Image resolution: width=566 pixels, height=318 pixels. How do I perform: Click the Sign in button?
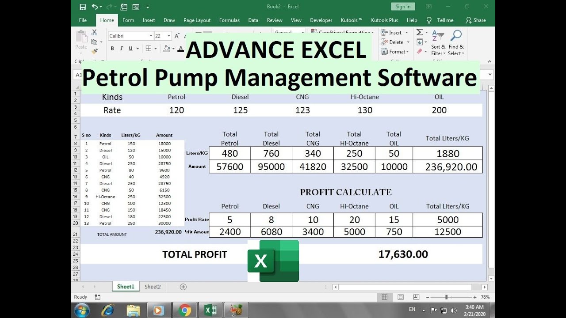coord(403,7)
